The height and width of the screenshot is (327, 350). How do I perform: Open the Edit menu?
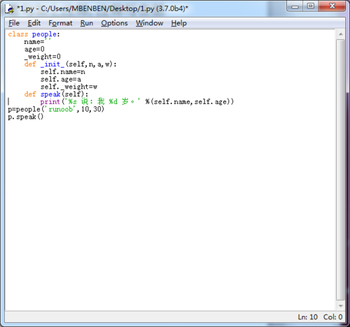tap(34, 23)
